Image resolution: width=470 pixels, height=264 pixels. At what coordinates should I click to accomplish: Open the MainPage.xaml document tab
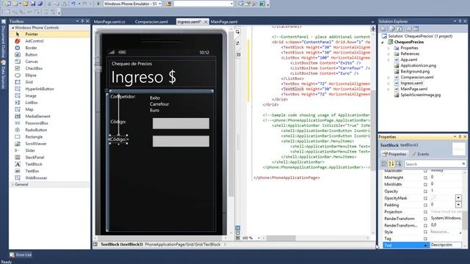tap(224, 21)
